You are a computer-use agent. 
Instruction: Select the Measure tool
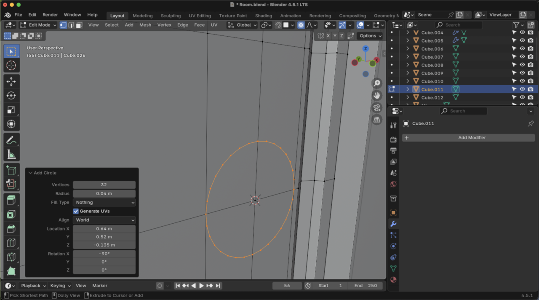(x=11, y=155)
